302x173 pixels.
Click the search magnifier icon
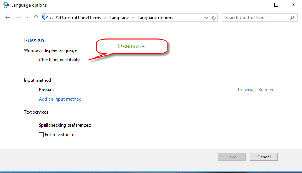click(x=292, y=18)
